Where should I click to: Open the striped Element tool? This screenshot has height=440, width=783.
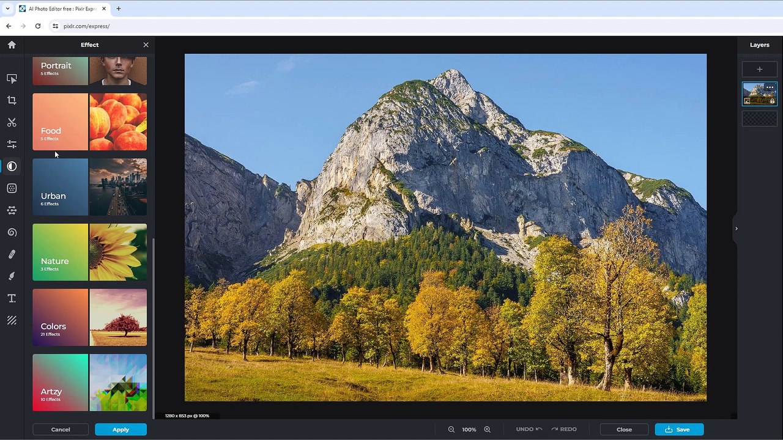pos(12,320)
